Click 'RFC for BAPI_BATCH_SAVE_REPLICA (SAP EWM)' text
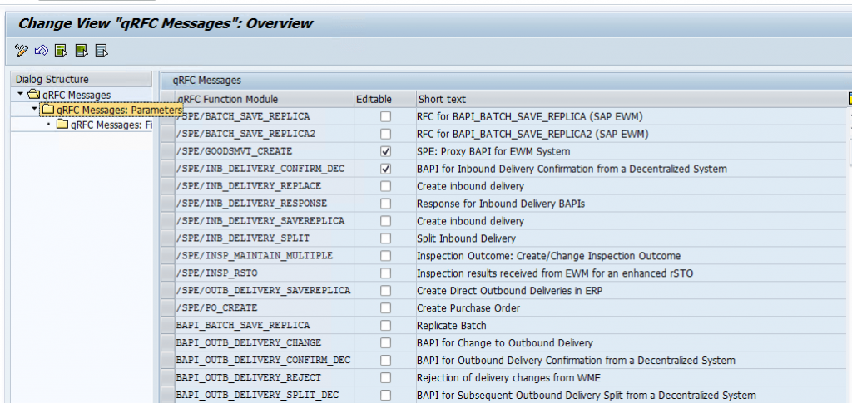This screenshot has width=852, height=403. 530,116
